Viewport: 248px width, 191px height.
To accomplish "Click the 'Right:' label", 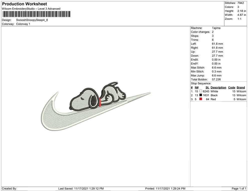I will pos(195,48).
